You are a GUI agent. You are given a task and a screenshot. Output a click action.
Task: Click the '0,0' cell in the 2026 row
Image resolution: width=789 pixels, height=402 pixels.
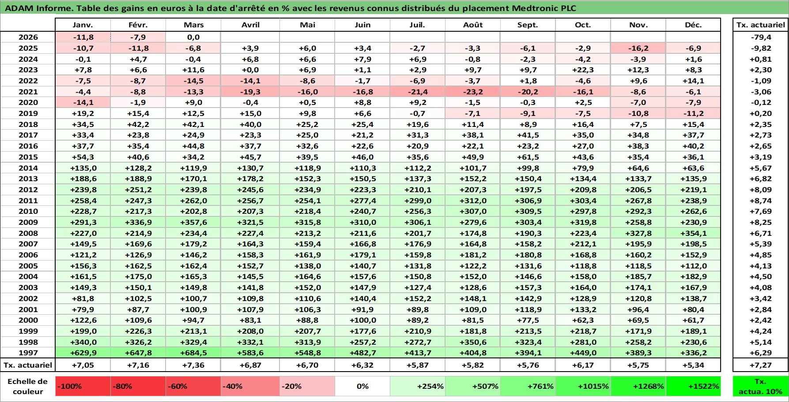pyautogui.click(x=193, y=37)
